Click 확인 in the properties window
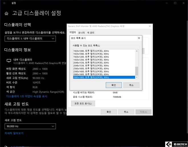The width and height of the screenshot is (188, 147). point(109,112)
